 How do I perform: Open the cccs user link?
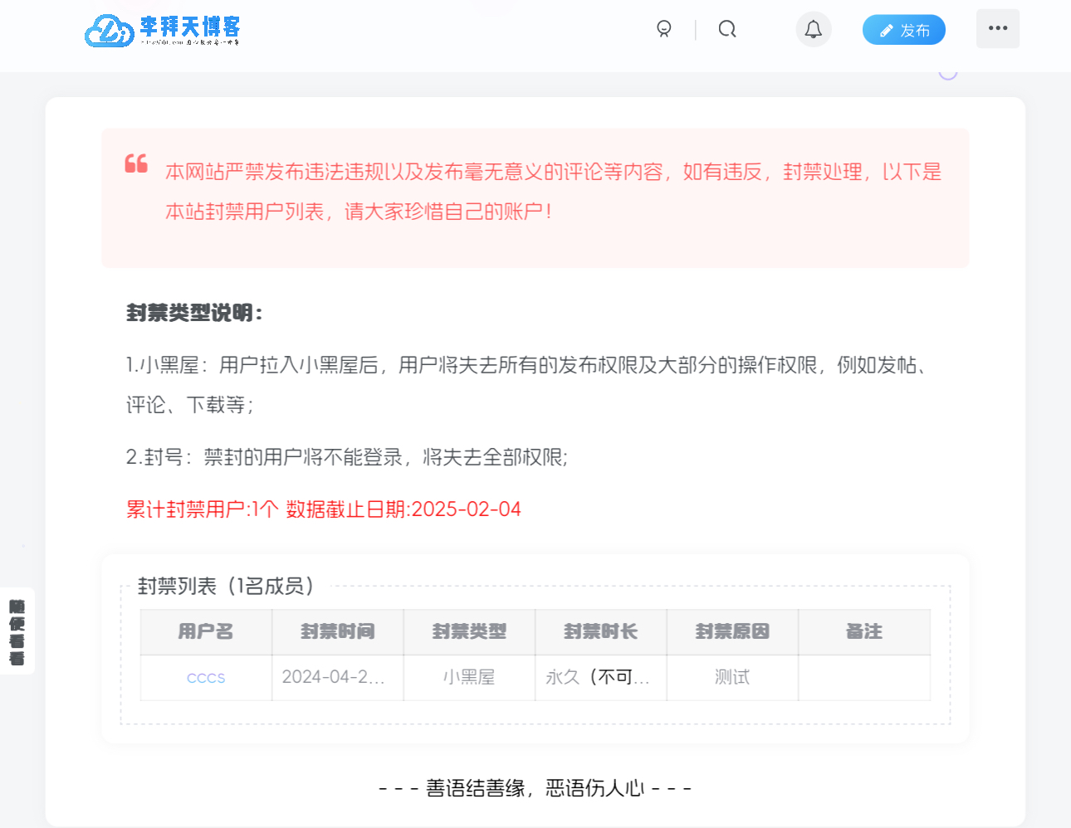pos(206,677)
